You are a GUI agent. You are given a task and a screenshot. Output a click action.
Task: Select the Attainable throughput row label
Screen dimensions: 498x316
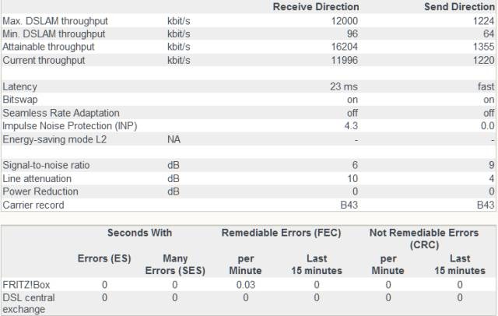coord(48,47)
